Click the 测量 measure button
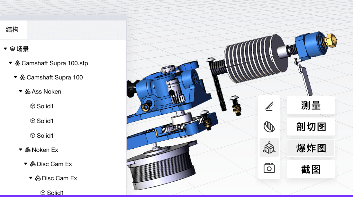The width and height of the screenshot is (353, 197). point(311,105)
